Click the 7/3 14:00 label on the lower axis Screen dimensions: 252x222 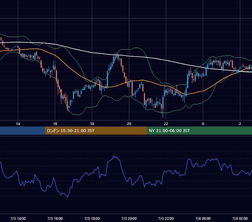[18, 218]
